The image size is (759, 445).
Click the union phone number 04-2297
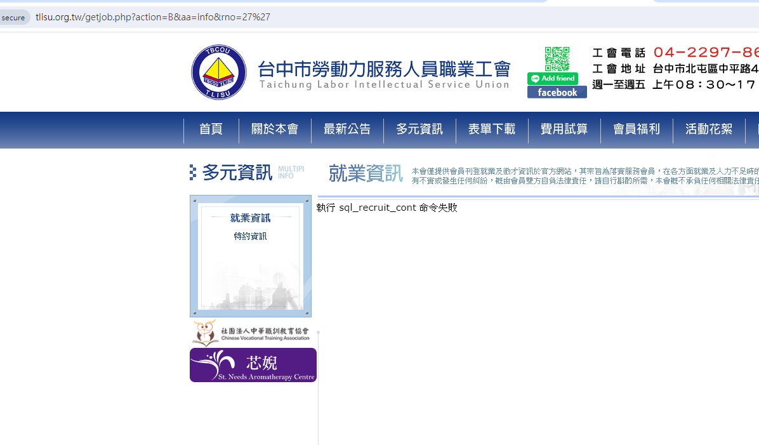click(x=706, y=52)
